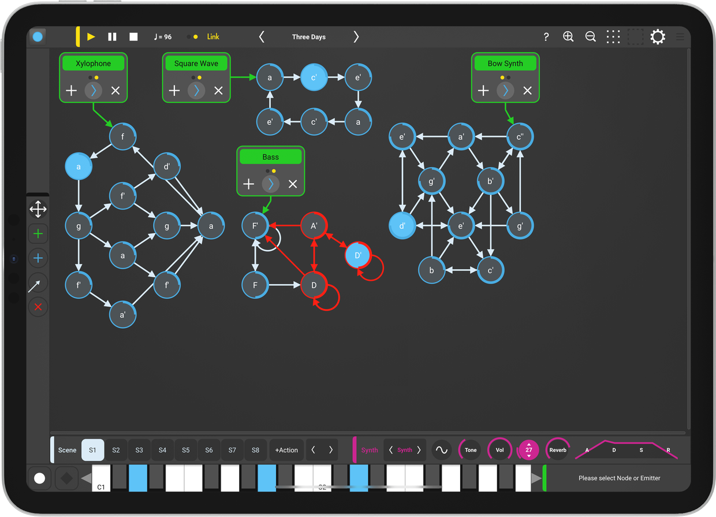Select the move tool in the left sidebar

pyautogui.click(x=38, y=209)
